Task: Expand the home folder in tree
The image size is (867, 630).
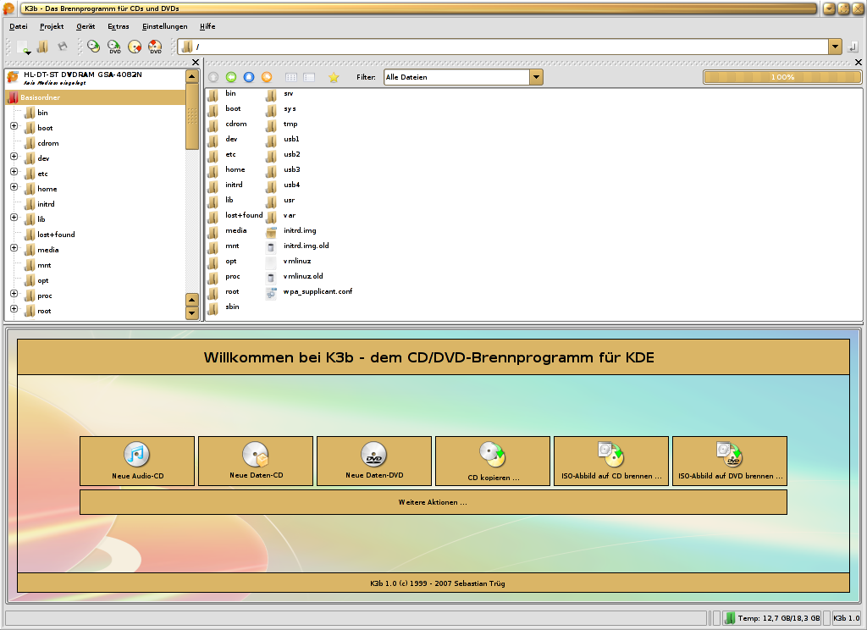Action: tap(14, 187)
